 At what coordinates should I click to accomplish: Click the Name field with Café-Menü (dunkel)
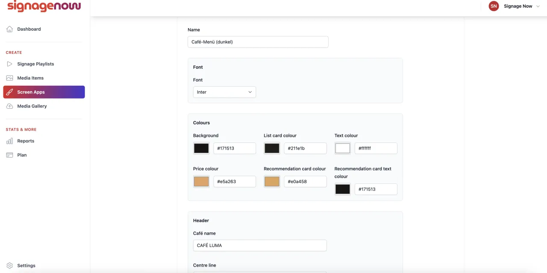point(258,42)
